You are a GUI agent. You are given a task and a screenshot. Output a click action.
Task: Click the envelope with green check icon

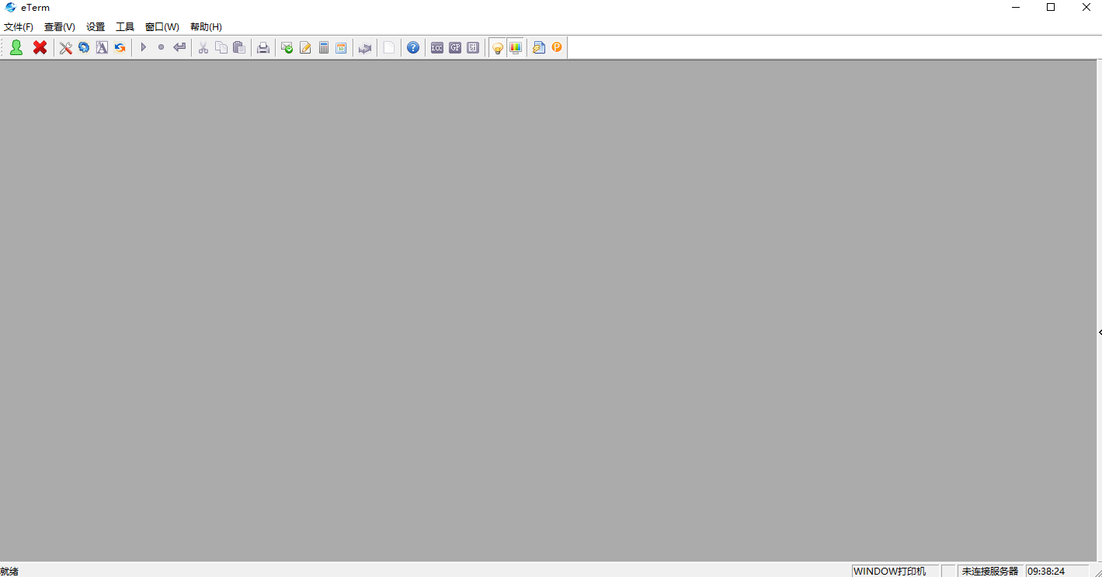click(287, 48)
